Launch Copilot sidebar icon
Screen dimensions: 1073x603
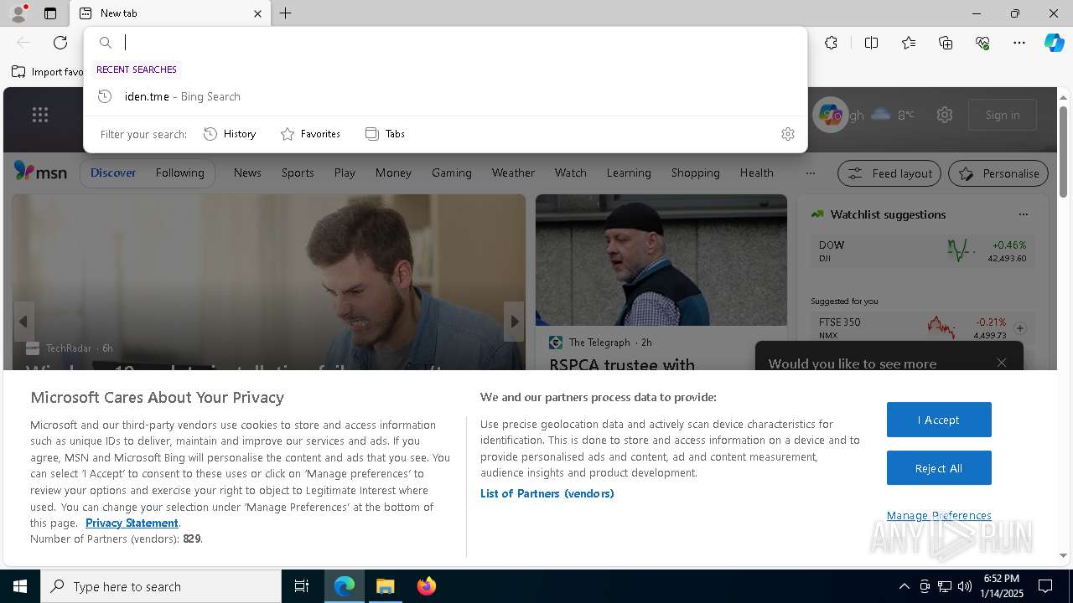tap(1054, 43)
